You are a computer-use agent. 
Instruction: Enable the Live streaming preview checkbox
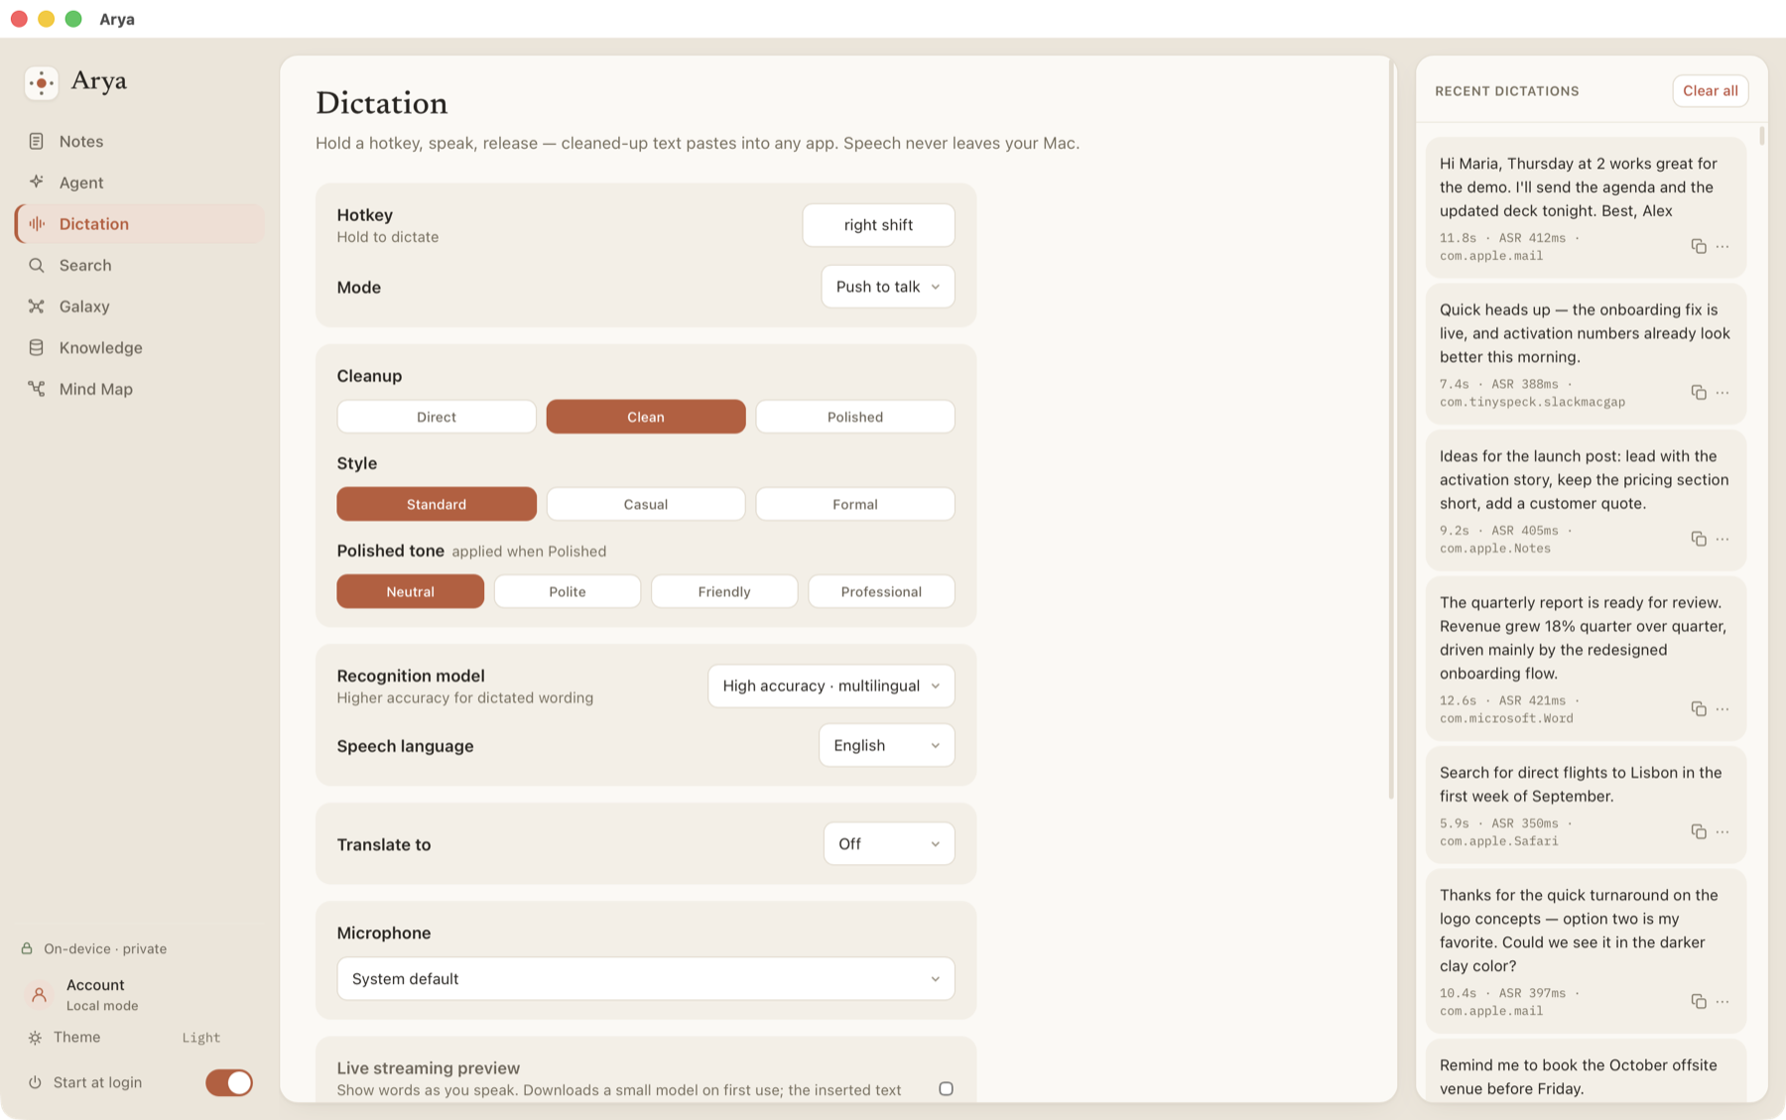click(x=946, y=1088)
